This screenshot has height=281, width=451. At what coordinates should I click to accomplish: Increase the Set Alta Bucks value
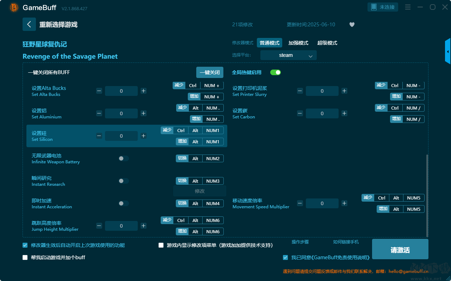(x=143, y=91)
